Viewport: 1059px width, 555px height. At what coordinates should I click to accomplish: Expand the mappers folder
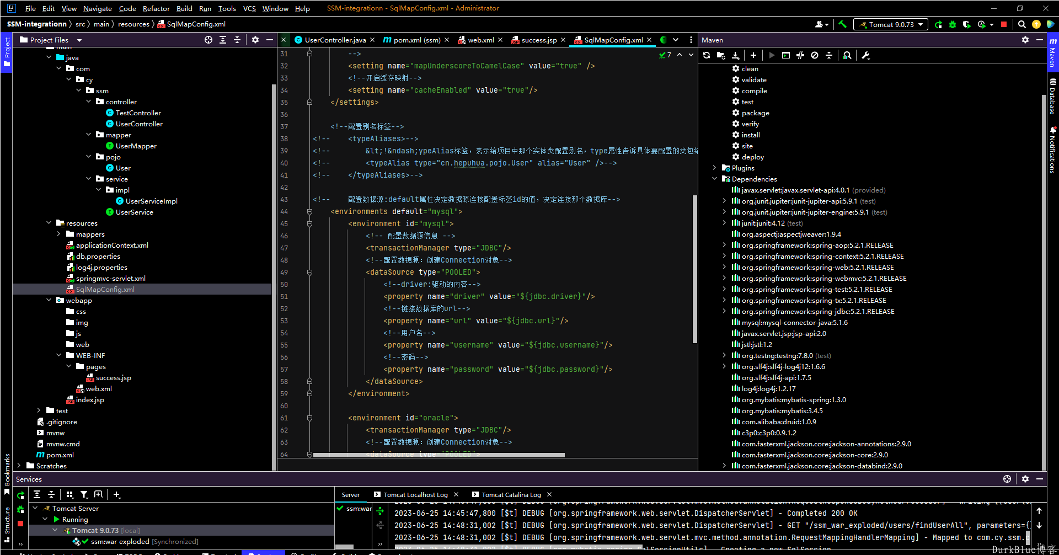pyautogui.click(x=59, y=234)
